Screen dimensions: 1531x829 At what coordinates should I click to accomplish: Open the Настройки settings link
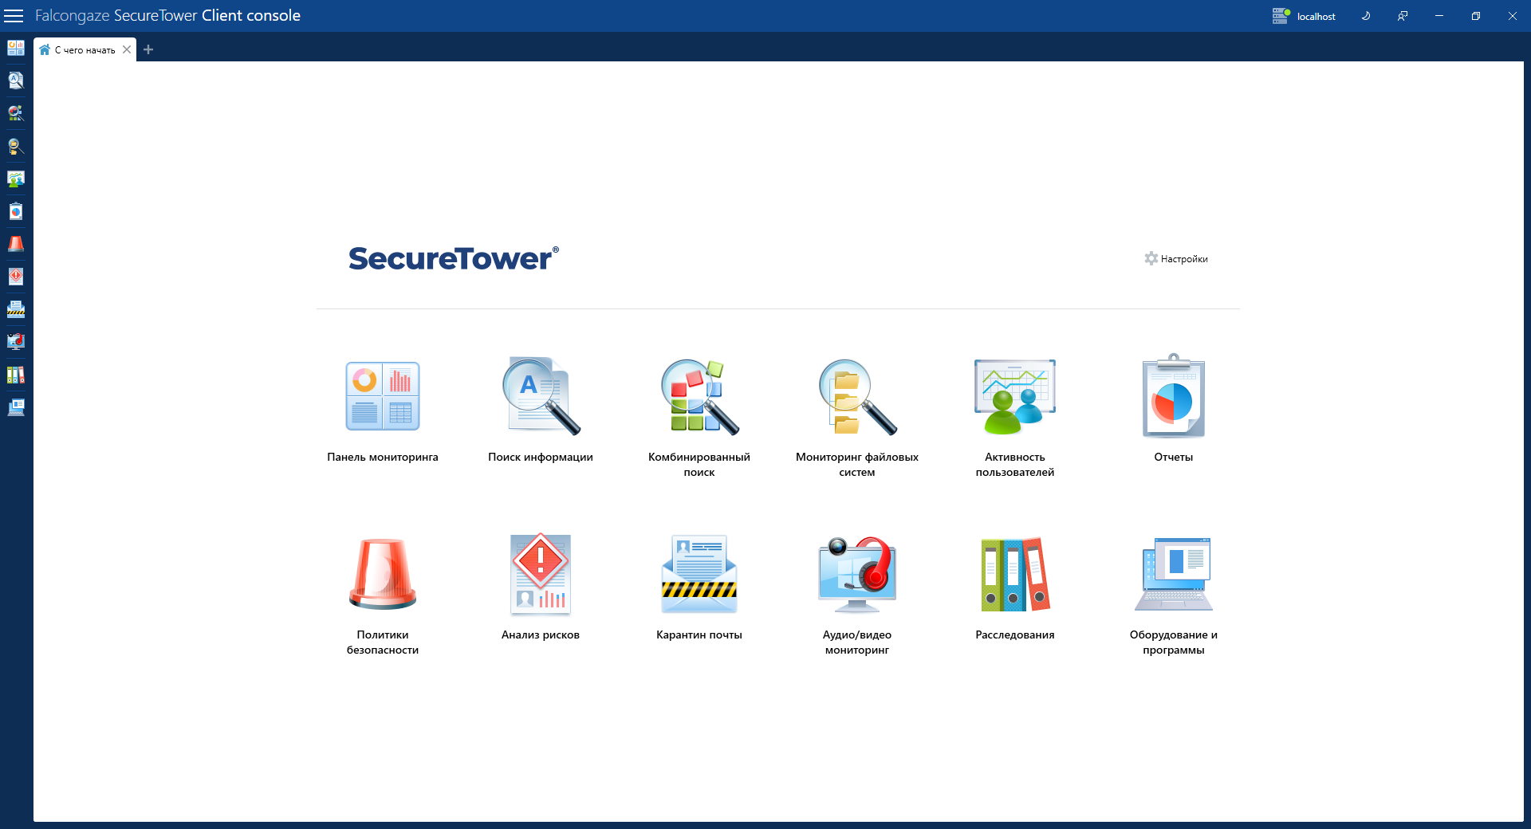pyautogui.click(x=1176, y=258)
